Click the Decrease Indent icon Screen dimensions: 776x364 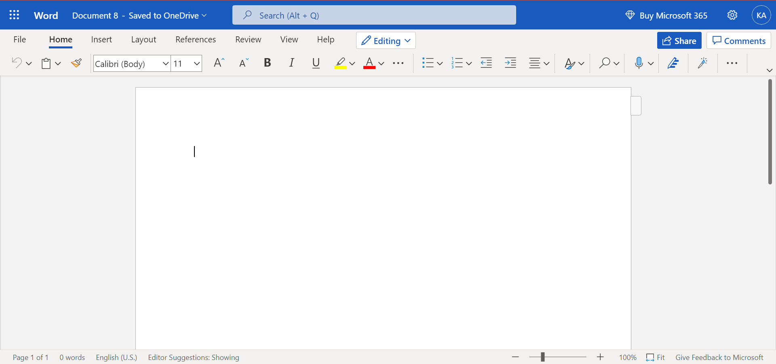[x=486, y=63]
